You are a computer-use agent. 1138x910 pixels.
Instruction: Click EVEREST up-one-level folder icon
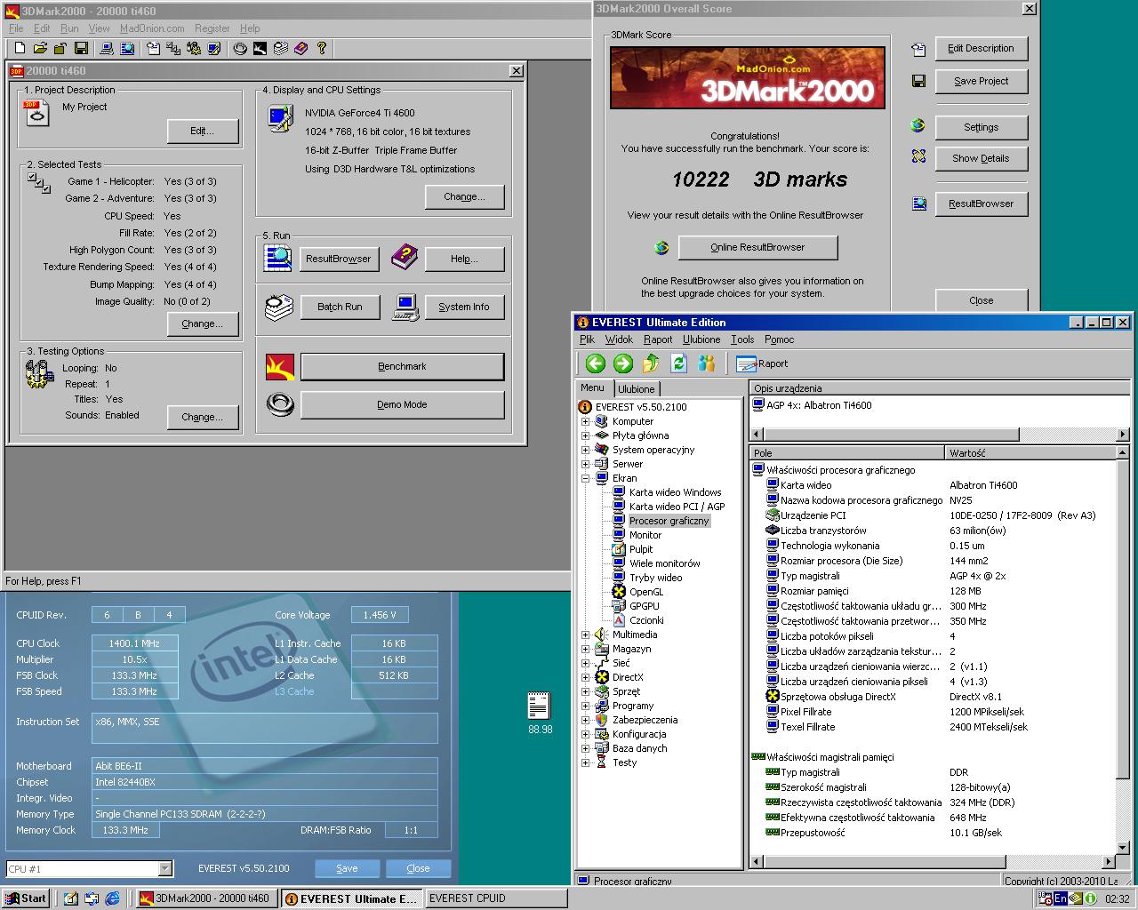(x=651, y=363)
